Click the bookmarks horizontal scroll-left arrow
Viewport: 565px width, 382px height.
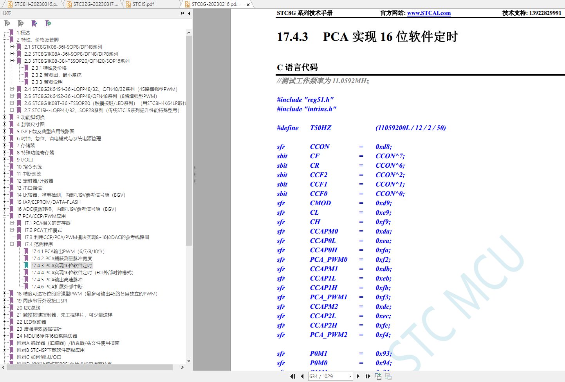click(x=3, y=367)
